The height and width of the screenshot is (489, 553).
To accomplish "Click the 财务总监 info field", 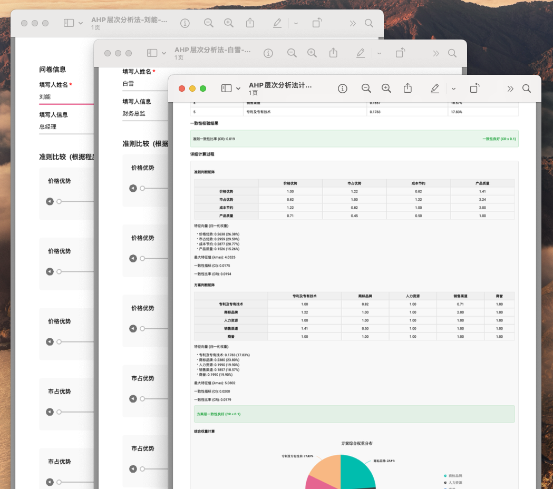I will point(145,113).
